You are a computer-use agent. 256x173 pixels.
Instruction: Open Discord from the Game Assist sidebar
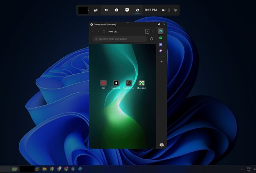click(x=161, y=44)
